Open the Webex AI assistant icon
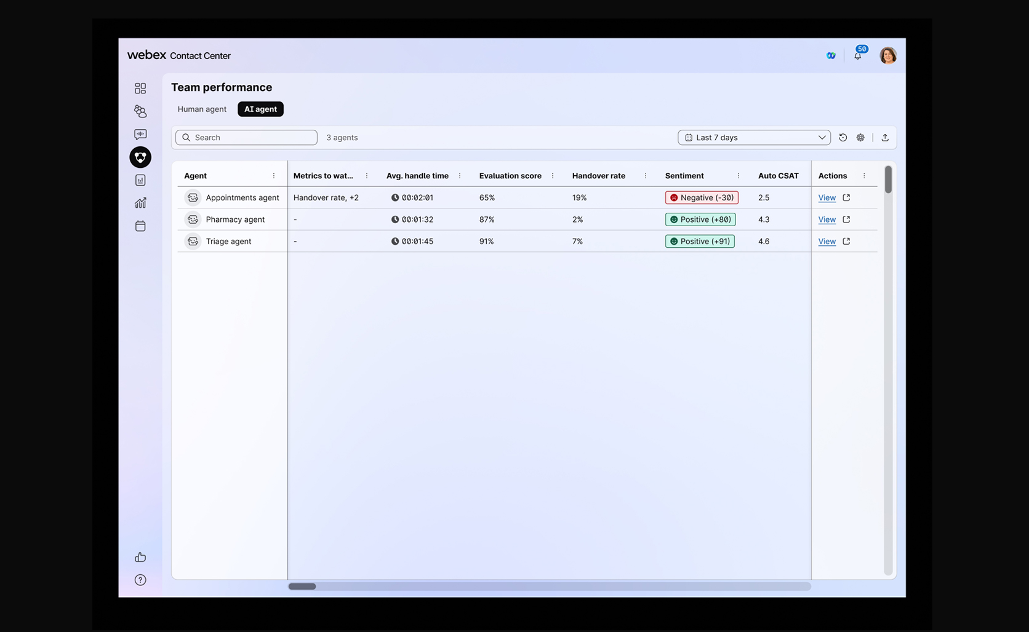Viewport: 1029px width, 632px height. (x=831, y=55)
